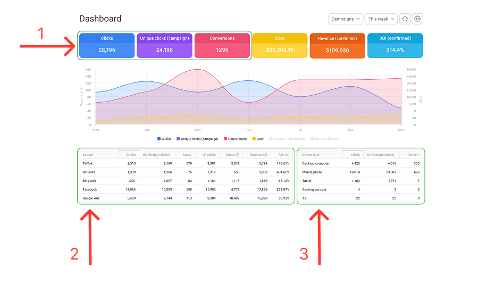Enable Revenue (confirmed) series in legend

click(x=287, y=139)
